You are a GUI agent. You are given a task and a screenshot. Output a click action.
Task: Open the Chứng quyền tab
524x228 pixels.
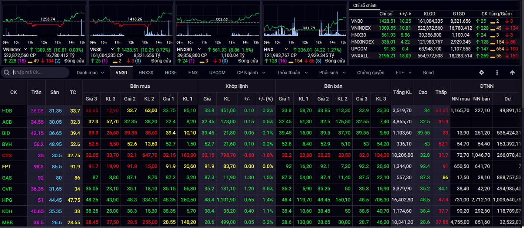coord(371,73)
